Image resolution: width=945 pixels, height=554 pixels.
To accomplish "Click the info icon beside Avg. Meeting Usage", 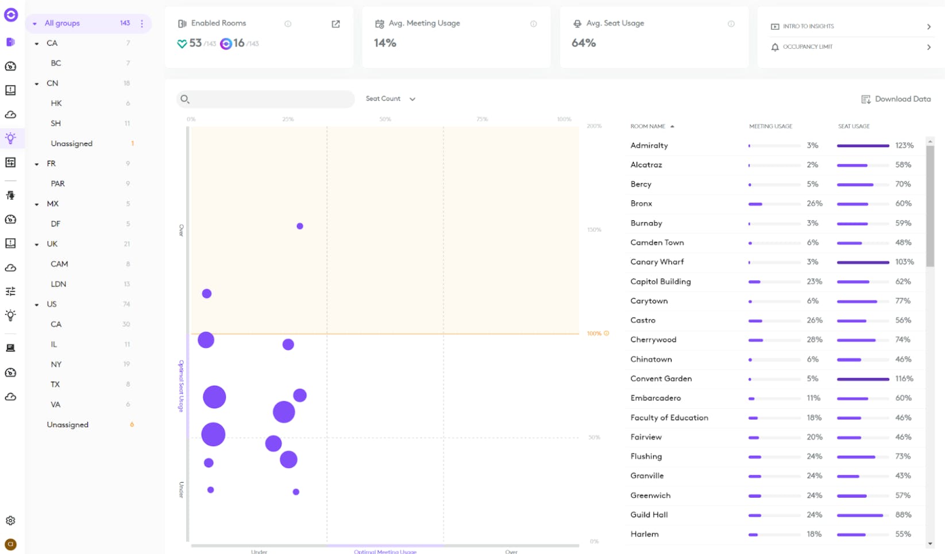I will [533, 24].
